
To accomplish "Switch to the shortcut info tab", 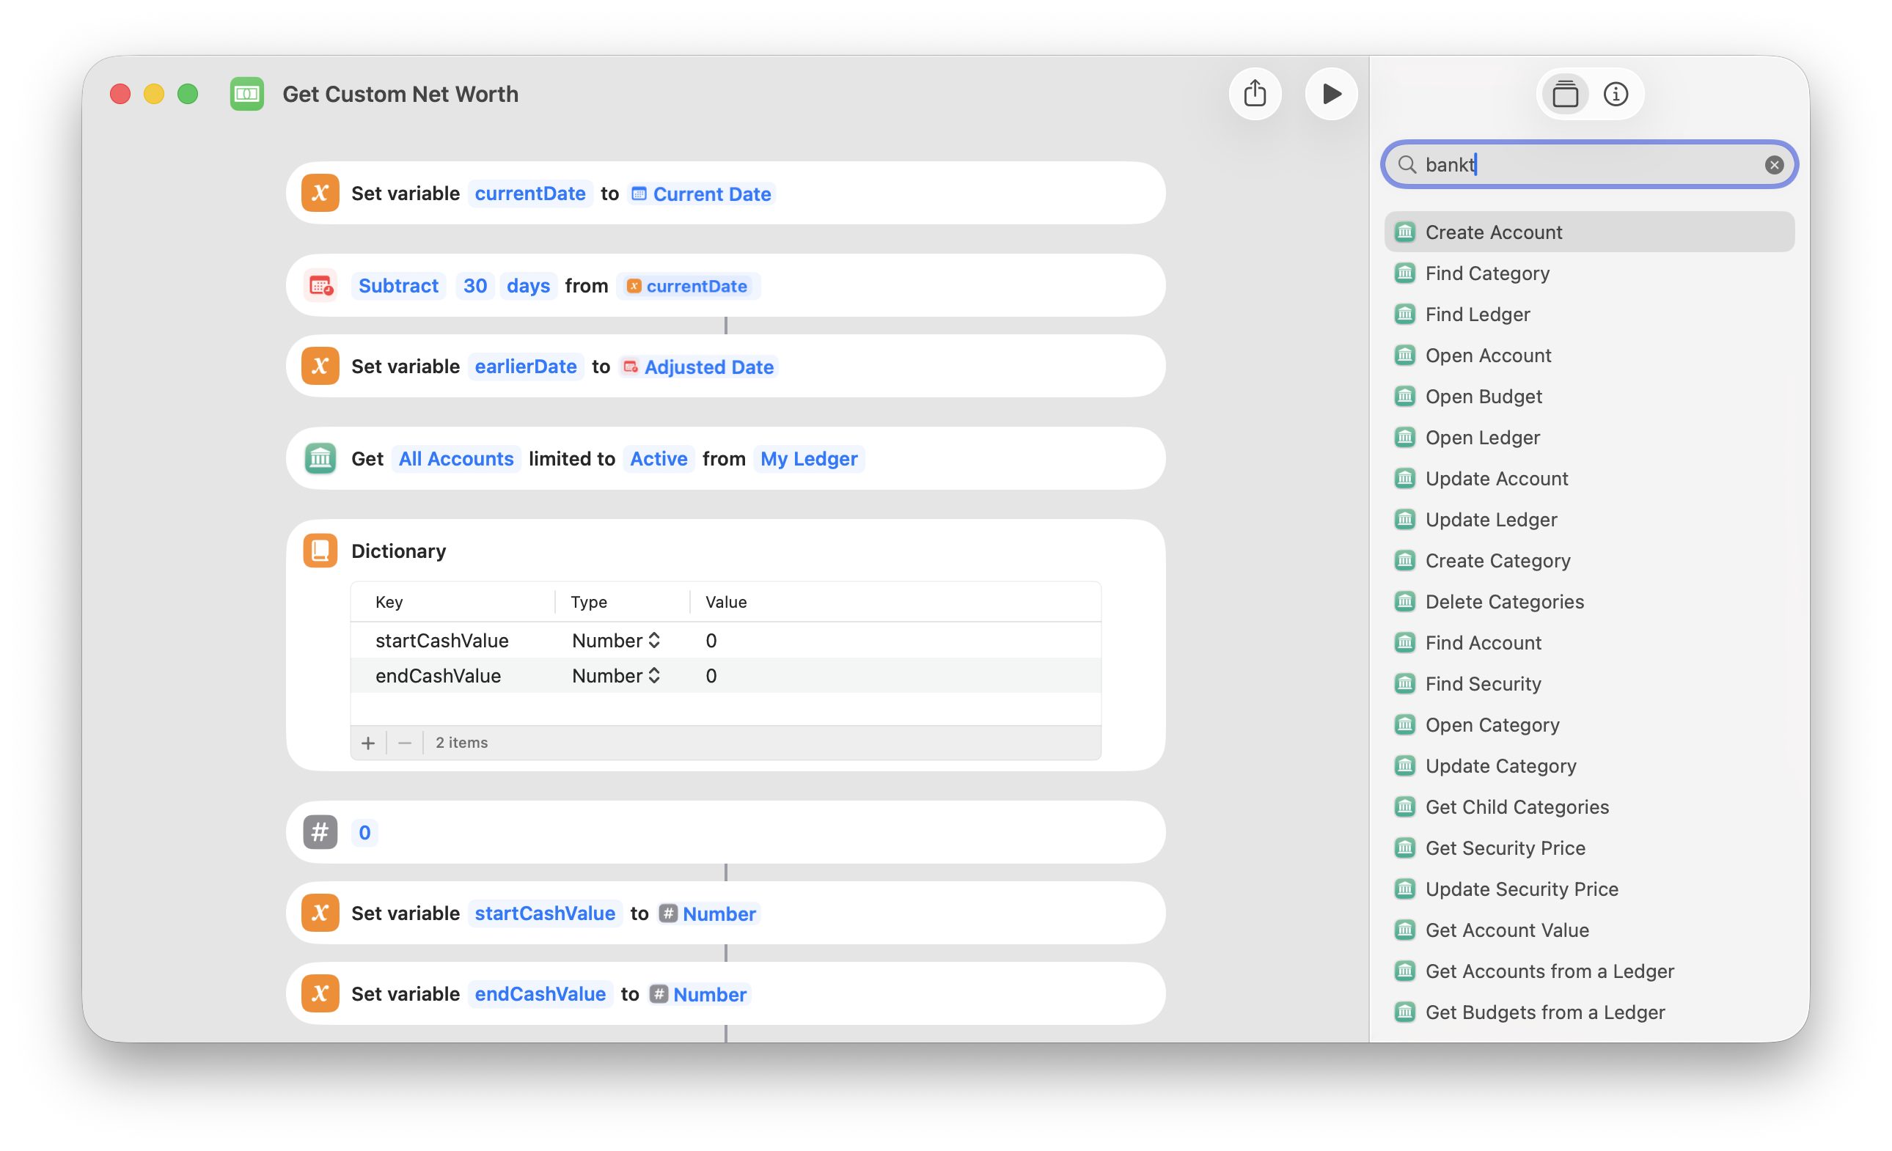I will click(1616, 94).
